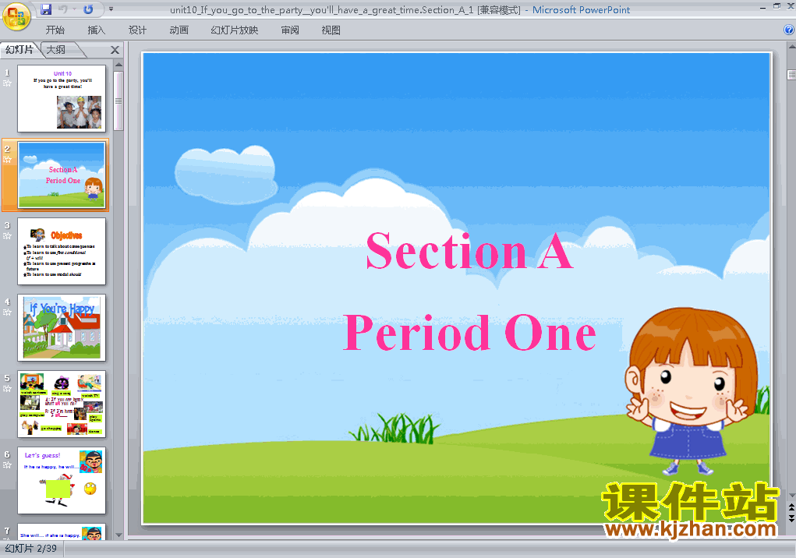The height and width of the screenshot is (558, 796).
Task: Select the cartoon girl picture on slide
Action: pyautogui.click(x=692, y=391)
